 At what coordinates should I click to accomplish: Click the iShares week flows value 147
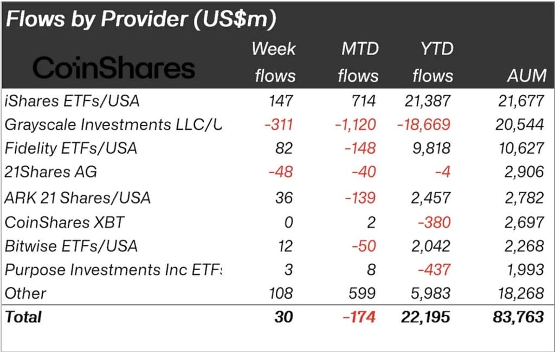point(281,100)
